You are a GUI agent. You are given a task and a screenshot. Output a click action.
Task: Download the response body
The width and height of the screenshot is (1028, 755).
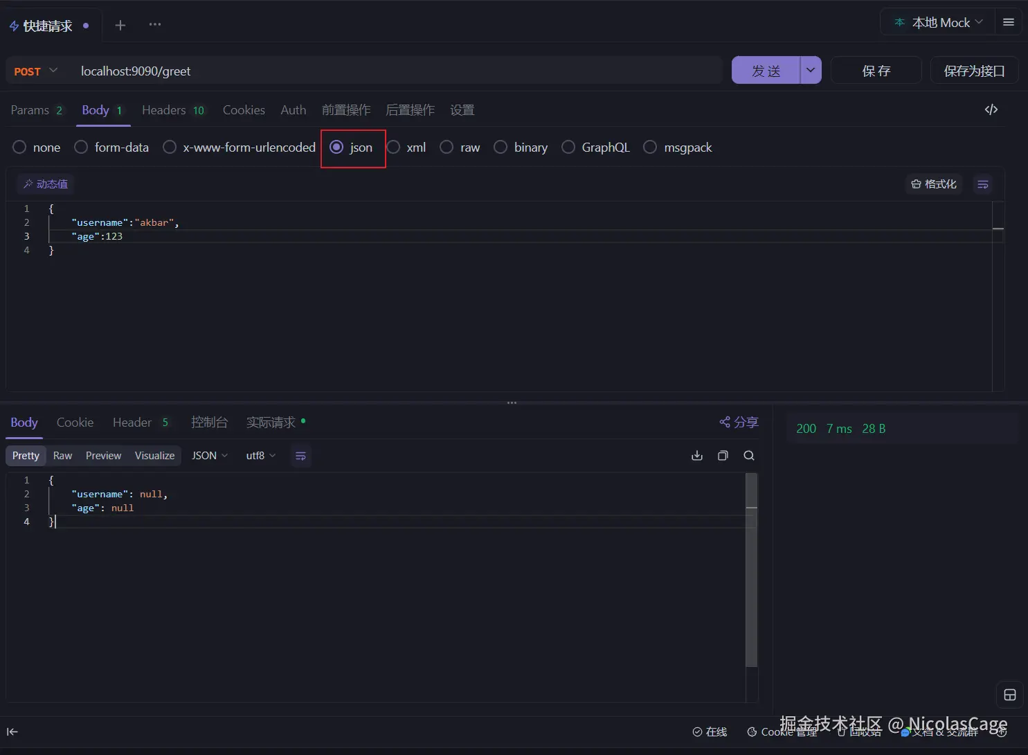(697, 456)
